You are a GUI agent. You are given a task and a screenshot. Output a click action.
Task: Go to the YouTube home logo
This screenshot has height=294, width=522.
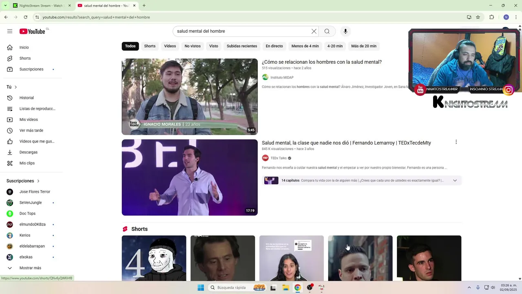point(32,31)
